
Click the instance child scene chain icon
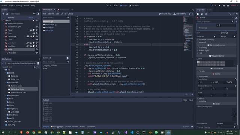coord(7,14)
